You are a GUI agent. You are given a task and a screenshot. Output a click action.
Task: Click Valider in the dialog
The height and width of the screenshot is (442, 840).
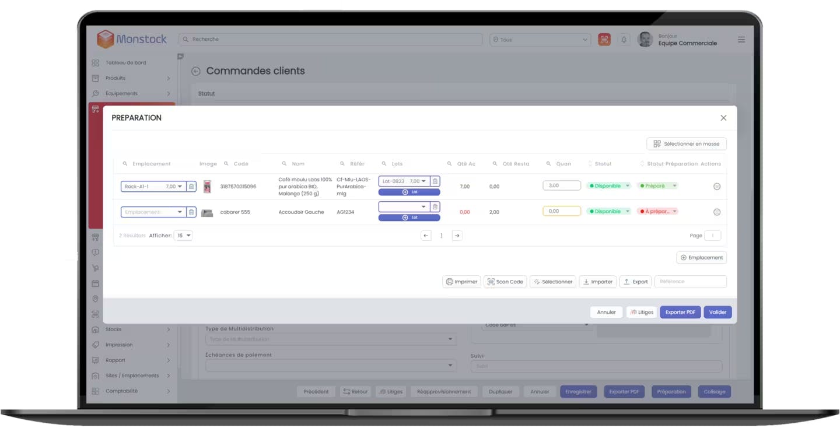point(717,313)
